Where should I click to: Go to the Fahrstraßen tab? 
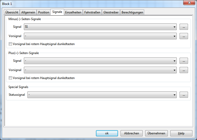92,12
